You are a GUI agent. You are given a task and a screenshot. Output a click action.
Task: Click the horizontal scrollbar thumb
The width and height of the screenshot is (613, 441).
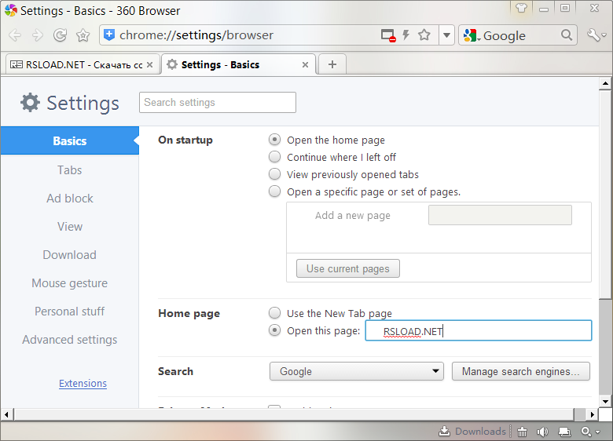click(294, 414)
